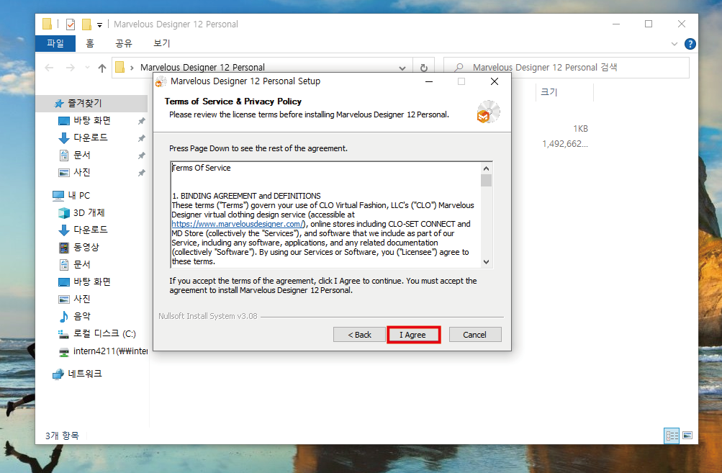Switch Explorer to large icons view
The width and height of the screenshot is (722, 473).
coord(687,436)
